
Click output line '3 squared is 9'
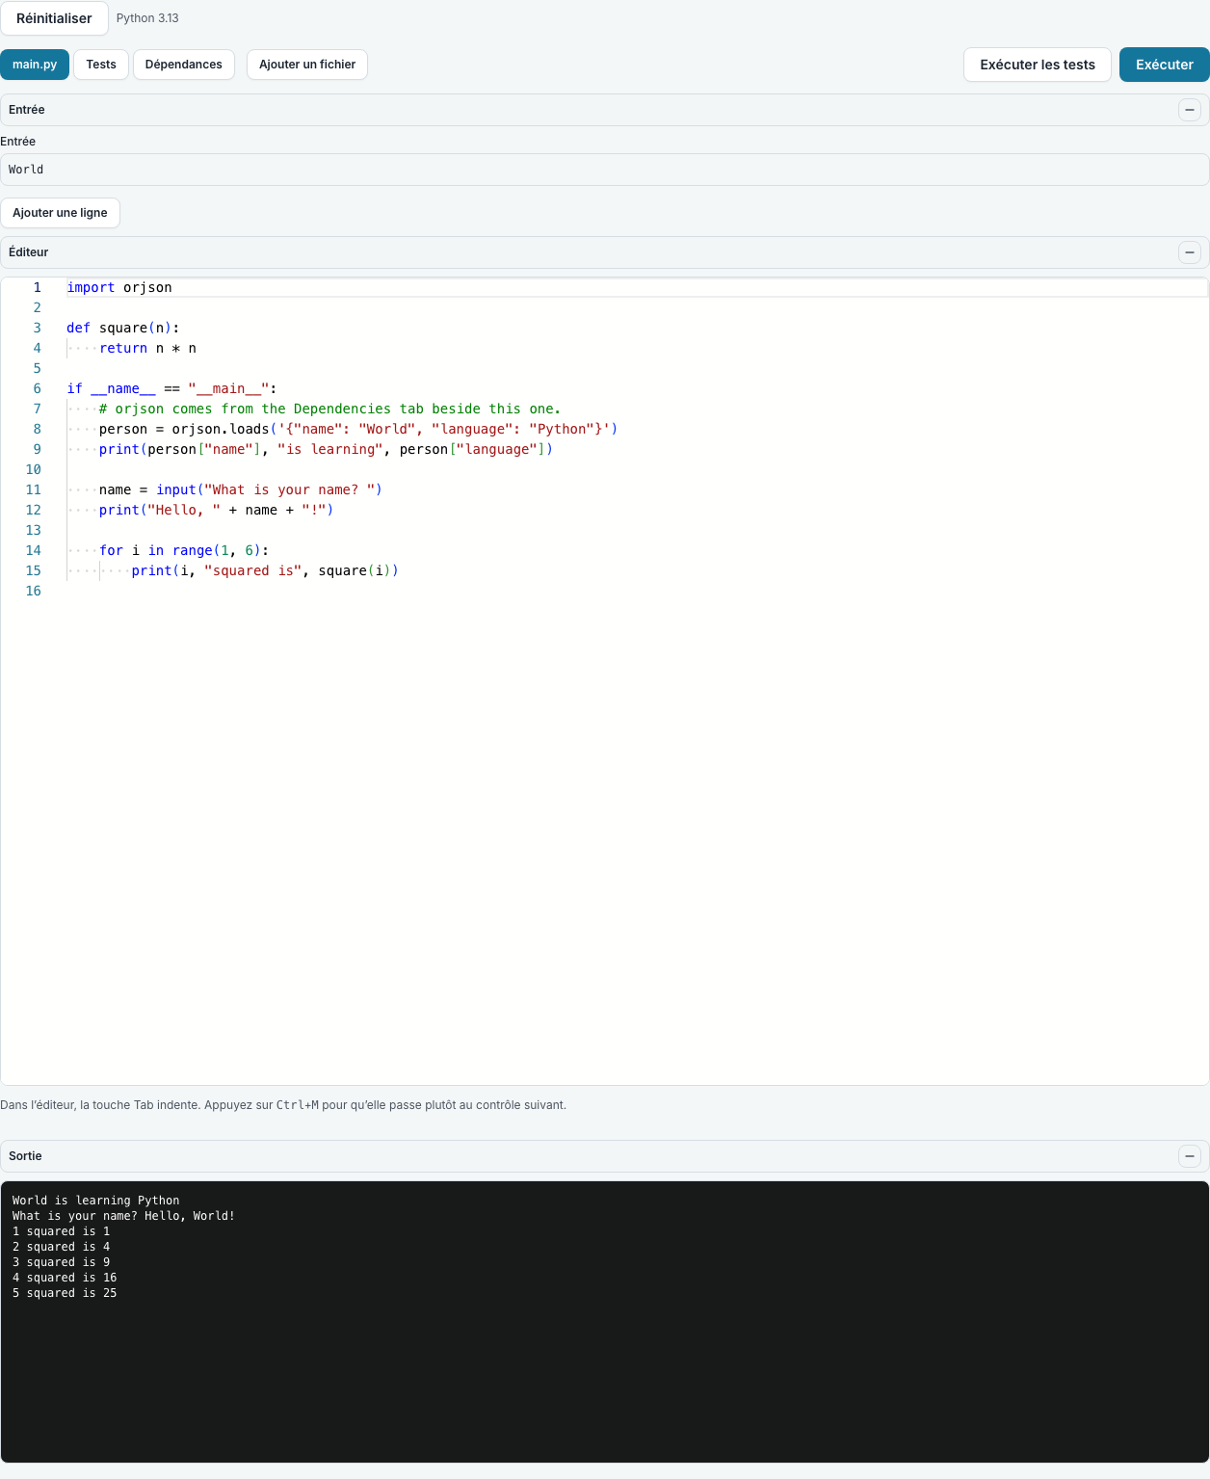tap(61, 1262)
